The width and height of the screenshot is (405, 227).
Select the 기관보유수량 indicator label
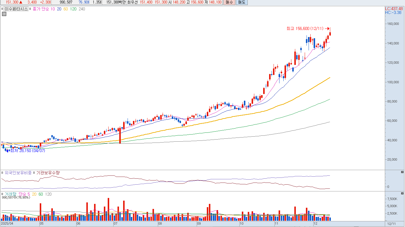[x=48, y=173]
